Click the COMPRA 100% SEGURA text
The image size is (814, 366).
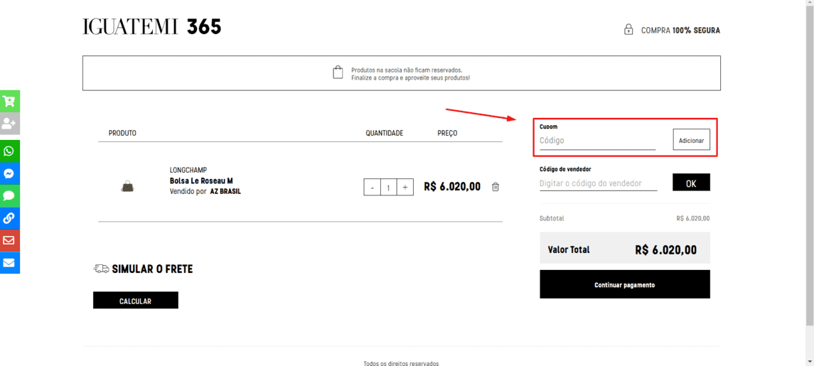point(680,30)
